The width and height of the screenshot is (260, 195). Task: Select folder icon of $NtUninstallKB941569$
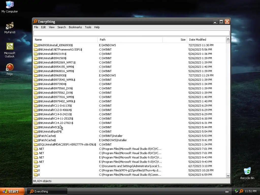coord(36,58)
